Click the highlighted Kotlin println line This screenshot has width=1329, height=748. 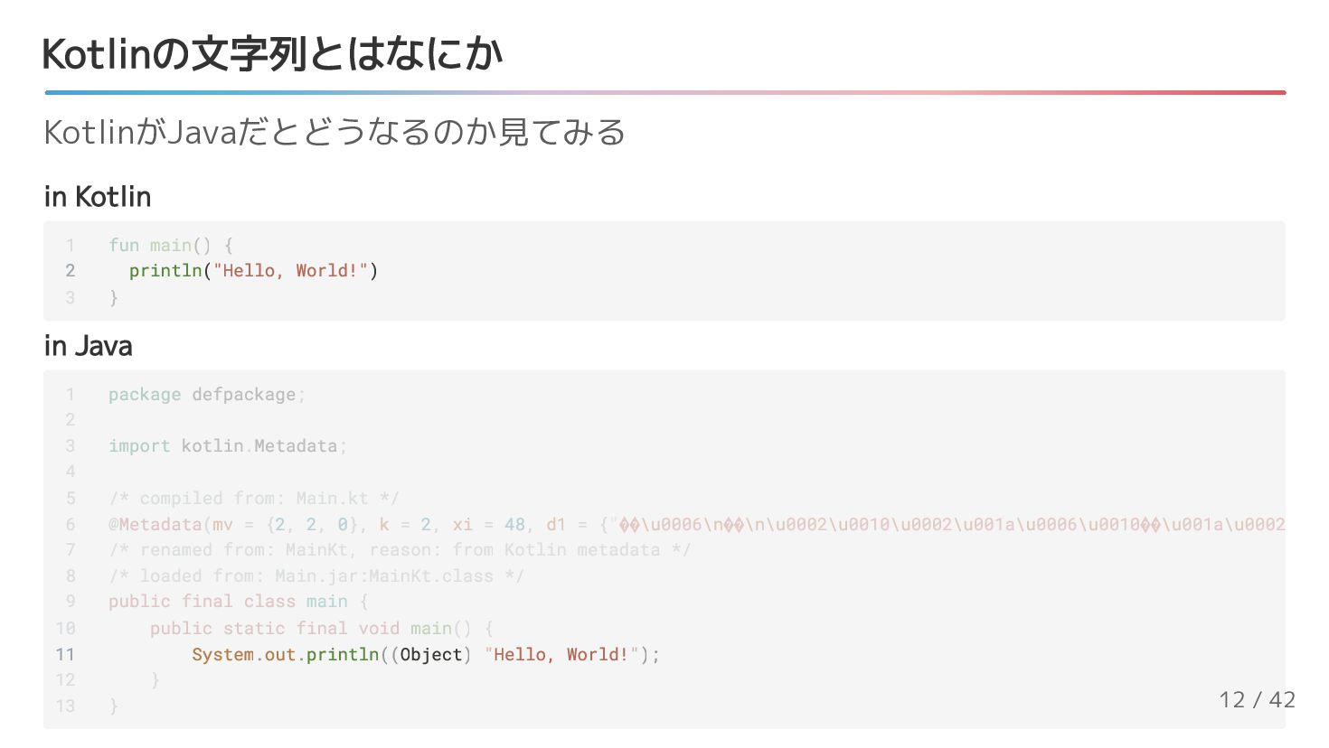253,271
